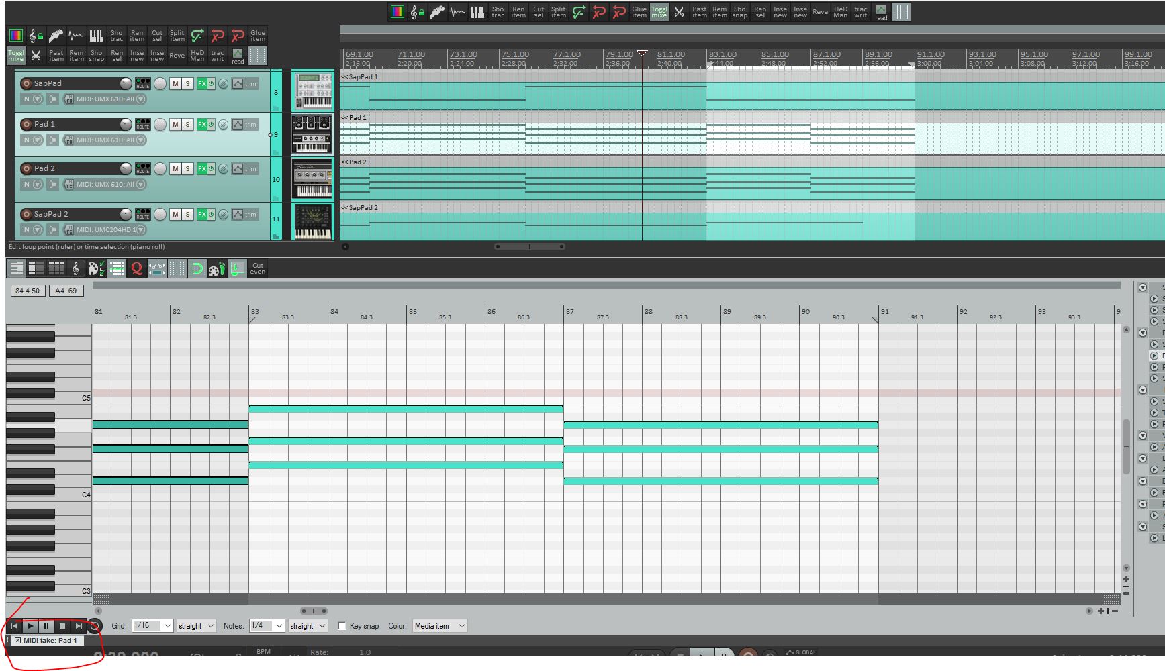The image size is (1165, 671).
Task: Click the guitar icon in the floating top toolbar
Action: (438, 12)
